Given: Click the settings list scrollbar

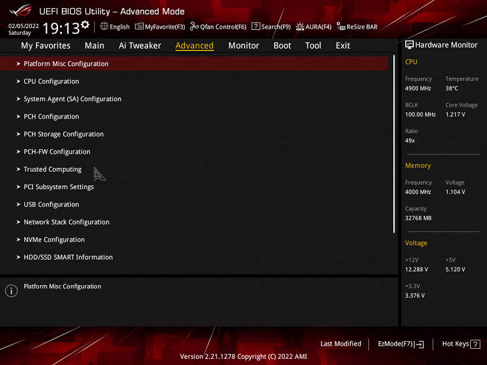Looking at the screenshot, I should click(394, 144).
